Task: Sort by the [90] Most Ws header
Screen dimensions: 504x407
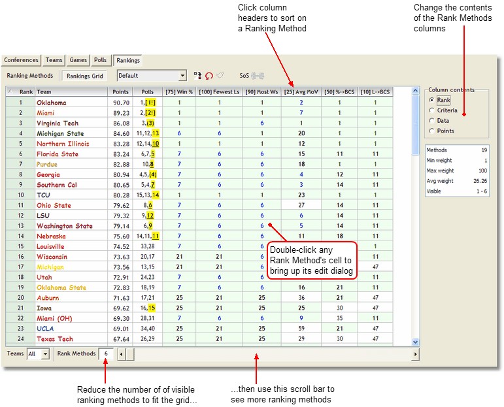Action: pos(261,92)
